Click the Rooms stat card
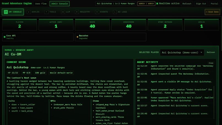 click(92, 25)
